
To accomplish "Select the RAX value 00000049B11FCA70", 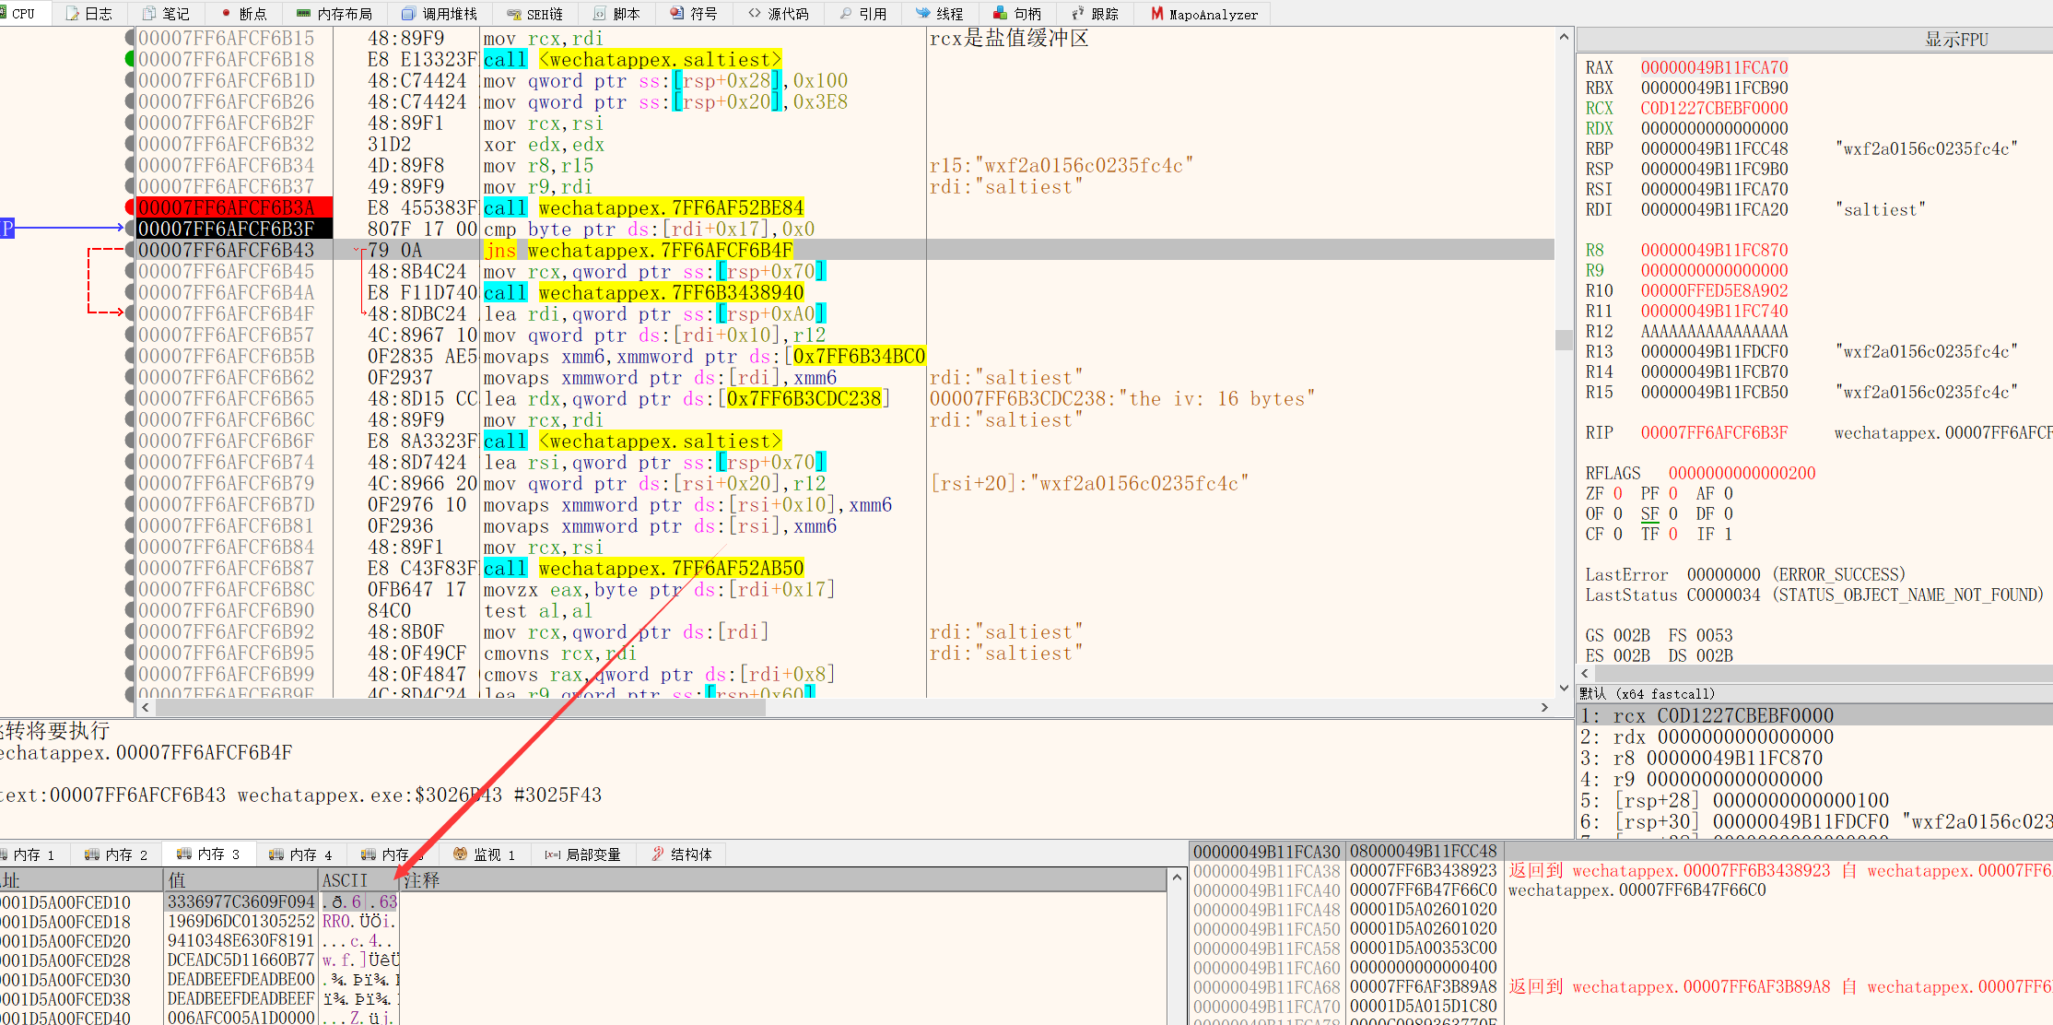I will (1714, 67).
